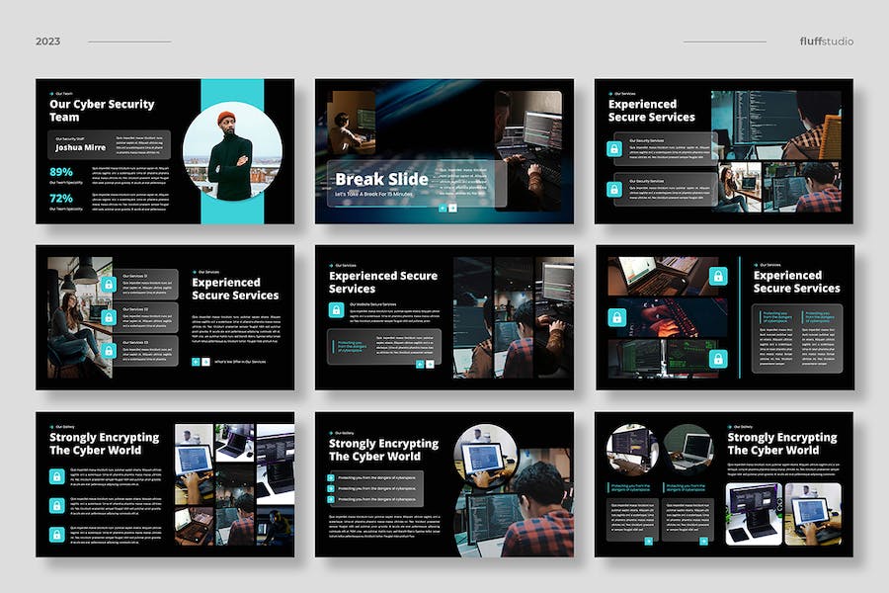Click the fluffstudio logo text
Viewport: 889px width, 593px height.
(826, 41)
